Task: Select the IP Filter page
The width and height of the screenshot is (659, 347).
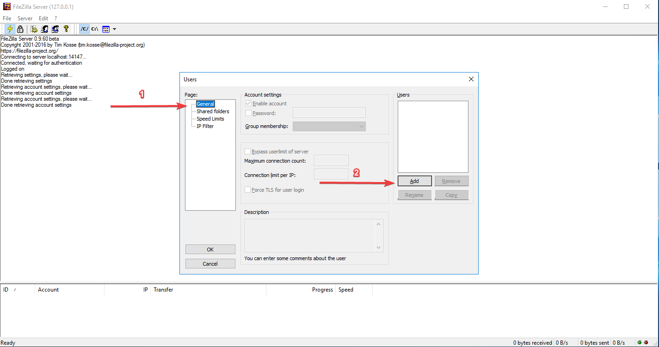Action: [205, 126]
